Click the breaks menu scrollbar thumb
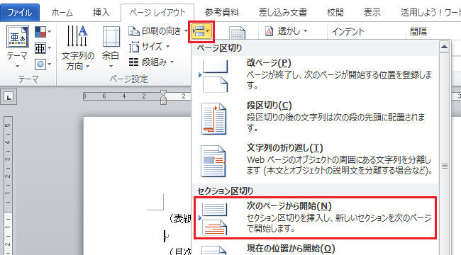This screenshot has height=255, width=461. [x=444, y=166]
